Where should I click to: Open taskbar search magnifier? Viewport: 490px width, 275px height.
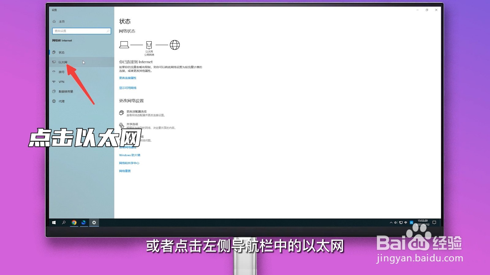(64, 222)
